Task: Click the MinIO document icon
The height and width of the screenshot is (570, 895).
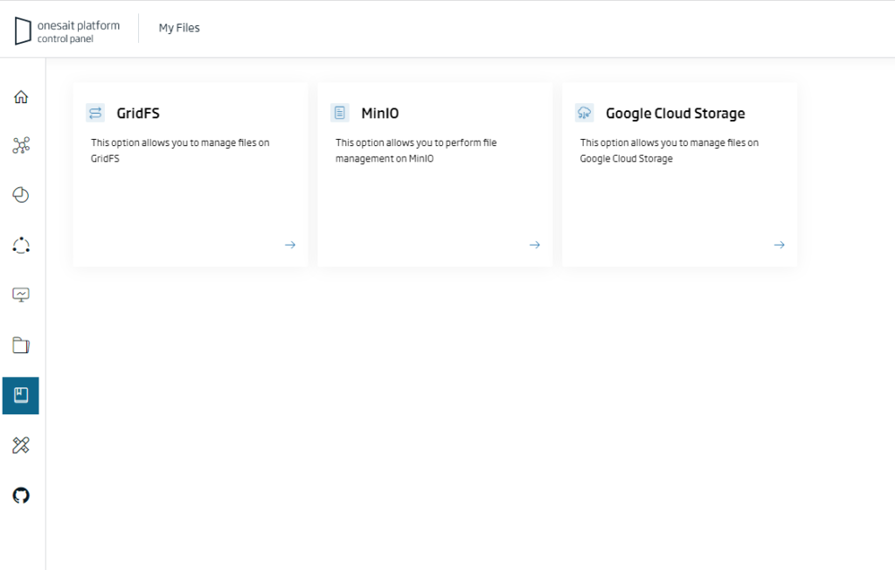Action: [340, 113]
